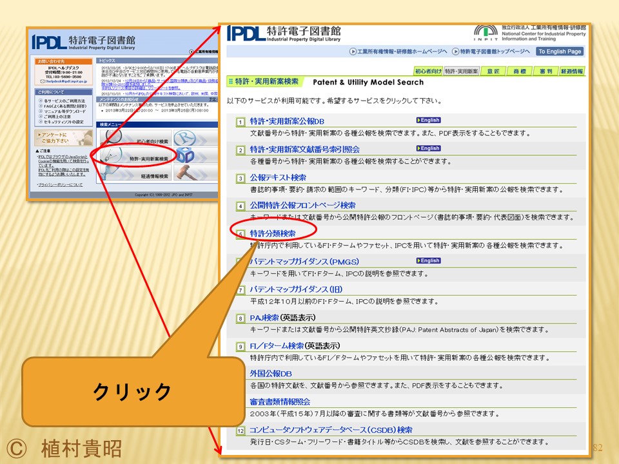Click English badge next to 特許・実用新案公報DB
This screenshot has height=464, width=619.
[428, 120]
